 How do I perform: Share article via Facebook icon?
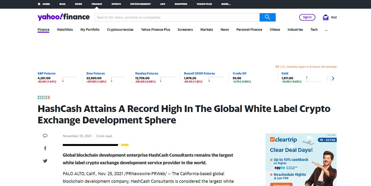click(x=45, y=148)
